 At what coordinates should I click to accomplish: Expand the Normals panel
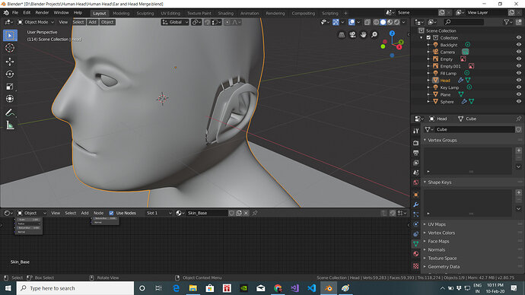[x=436, y=250]
